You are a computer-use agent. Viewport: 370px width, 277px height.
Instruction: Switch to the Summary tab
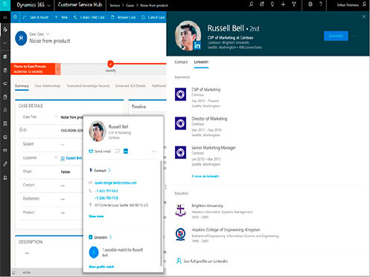click(x=22, y=86)
